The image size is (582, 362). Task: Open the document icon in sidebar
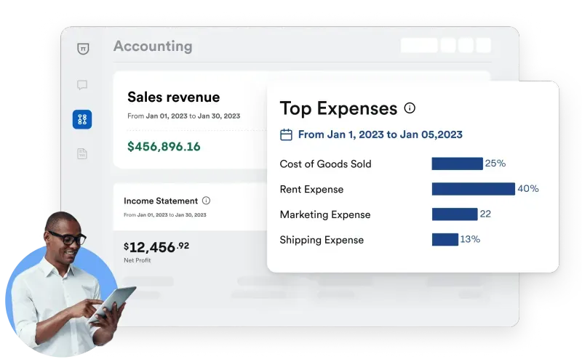82,153
